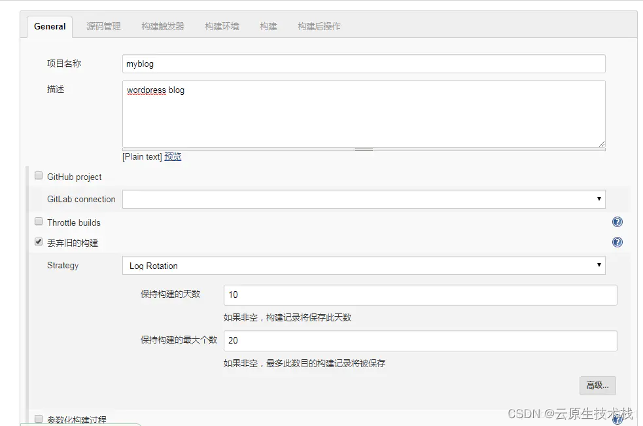
Task: Click the description box bottom resize bar
Action: [x=364, y=149]
